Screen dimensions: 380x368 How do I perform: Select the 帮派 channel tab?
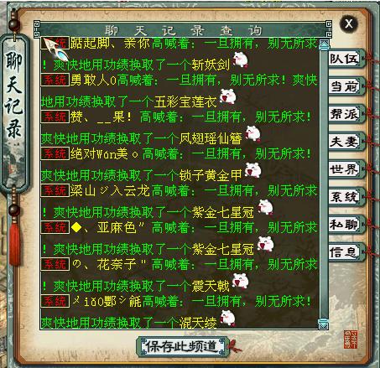point(346,114)
